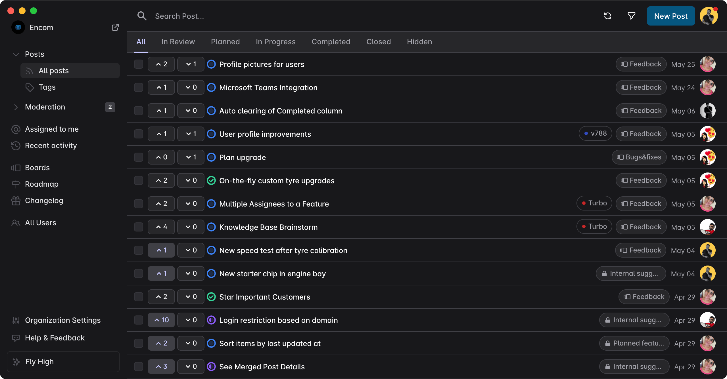
Task: Open Recent activity via clock icon
Action: pyautogui.click(x=16, y=146)
